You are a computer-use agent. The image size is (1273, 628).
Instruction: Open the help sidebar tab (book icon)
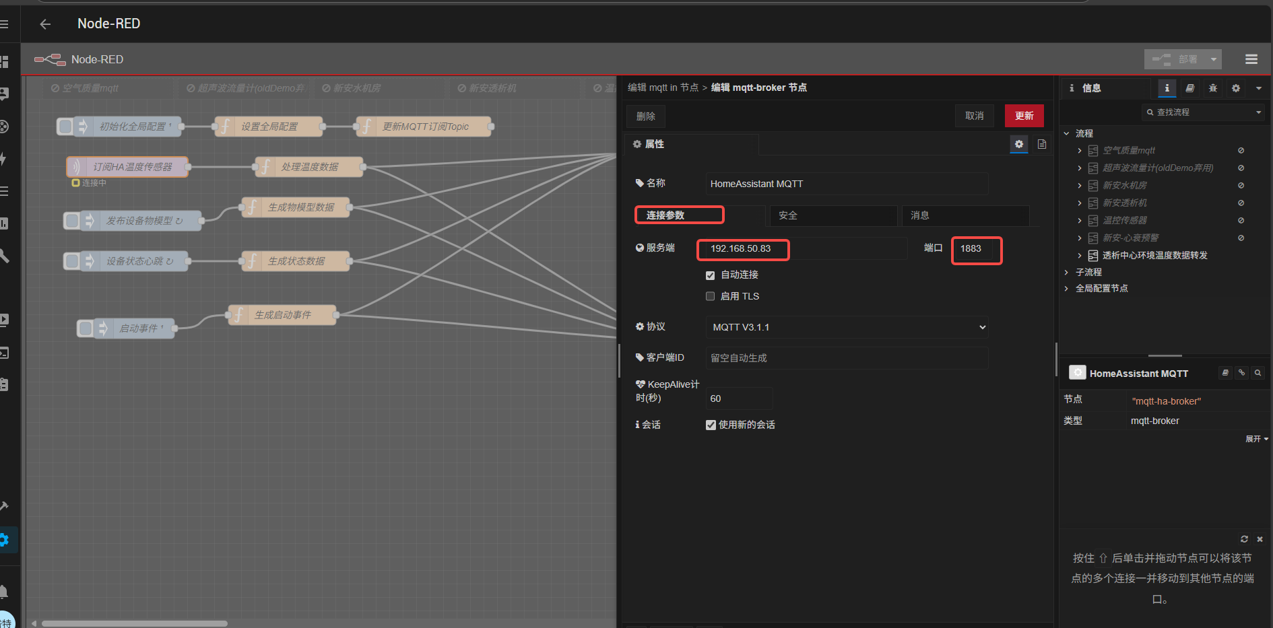point(1190,88)
